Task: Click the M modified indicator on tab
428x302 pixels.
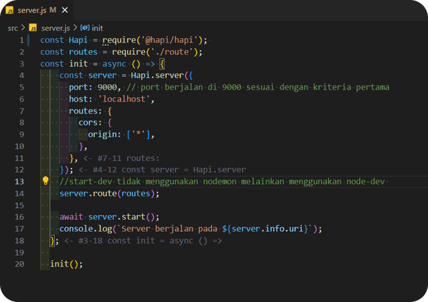Action: point(53,10)
